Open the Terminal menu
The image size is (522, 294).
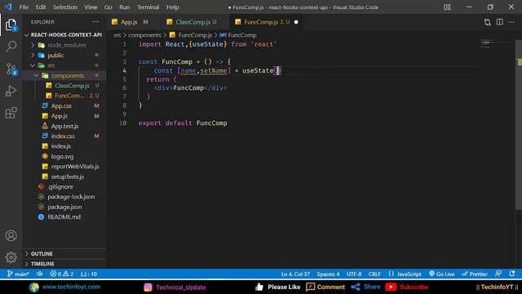click(148, 7)
